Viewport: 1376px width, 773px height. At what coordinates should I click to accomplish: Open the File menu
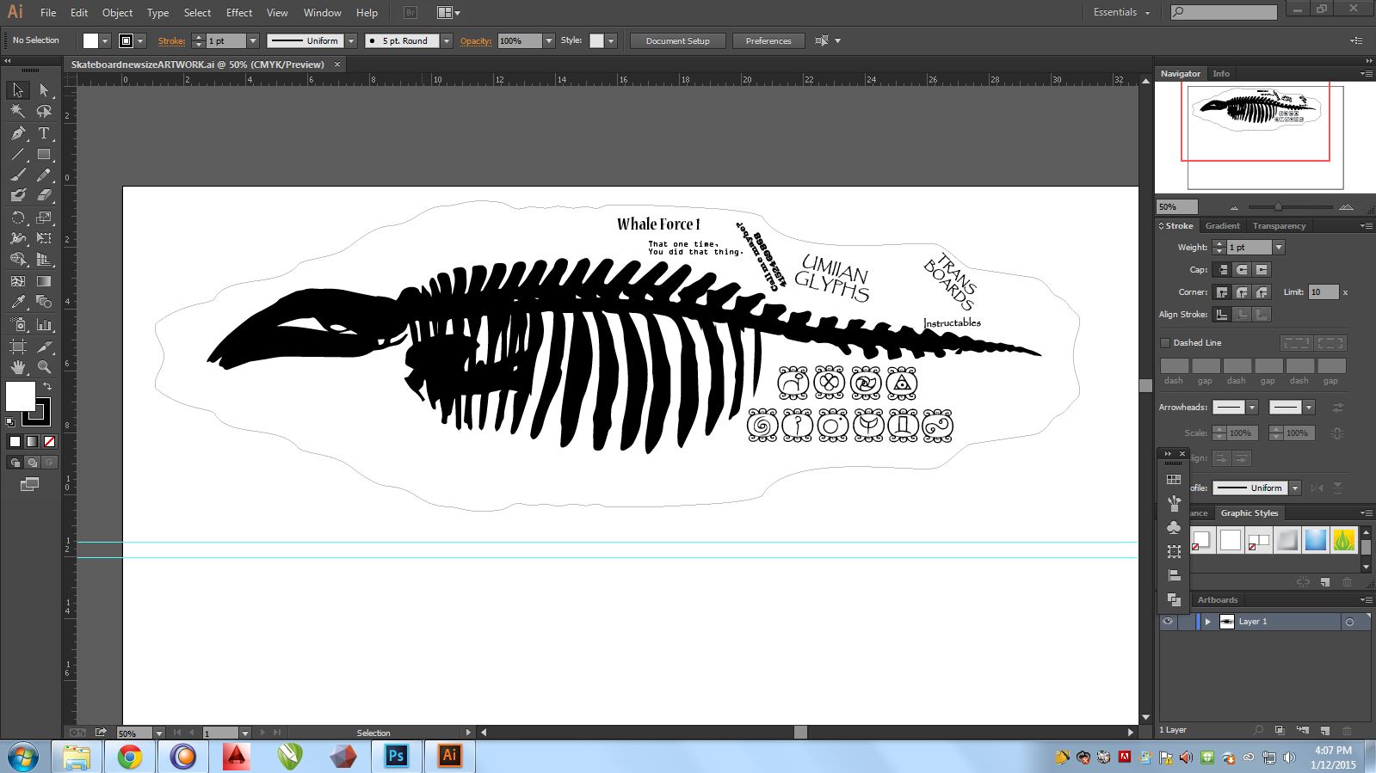[48, 13]
